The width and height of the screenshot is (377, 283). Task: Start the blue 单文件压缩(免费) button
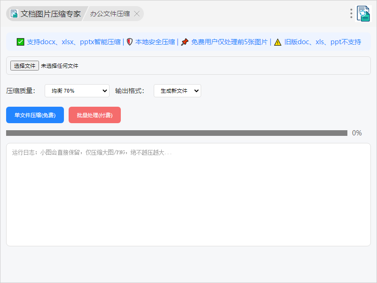coord(35,115)
